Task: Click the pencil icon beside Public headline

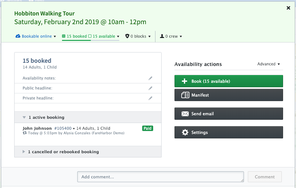Action: [x=150, y=88]
